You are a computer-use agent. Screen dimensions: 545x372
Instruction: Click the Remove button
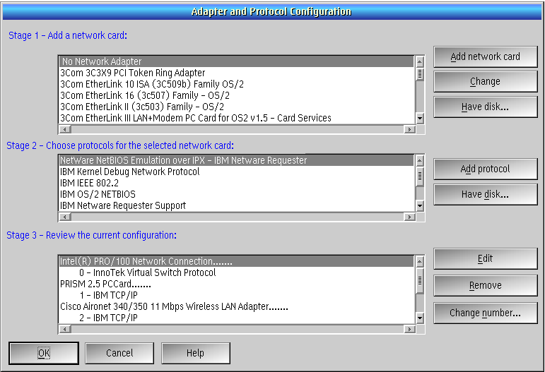click(485, 286)
